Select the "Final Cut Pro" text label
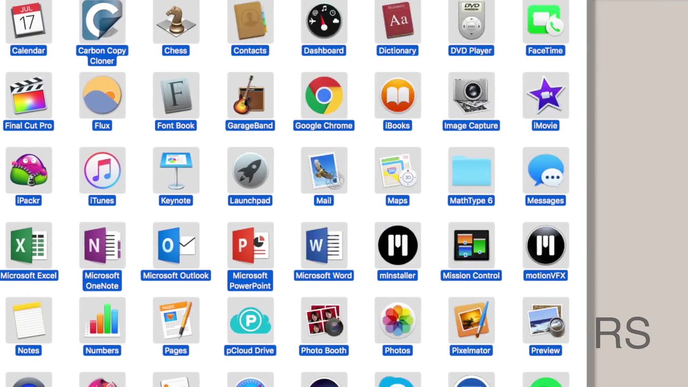 coord(28,125)
